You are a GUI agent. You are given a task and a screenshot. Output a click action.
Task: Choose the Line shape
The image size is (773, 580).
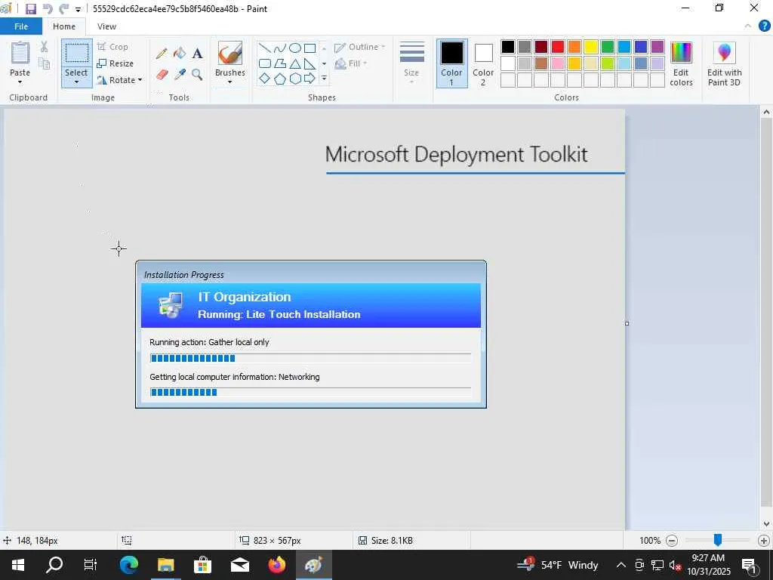(265, 48)
